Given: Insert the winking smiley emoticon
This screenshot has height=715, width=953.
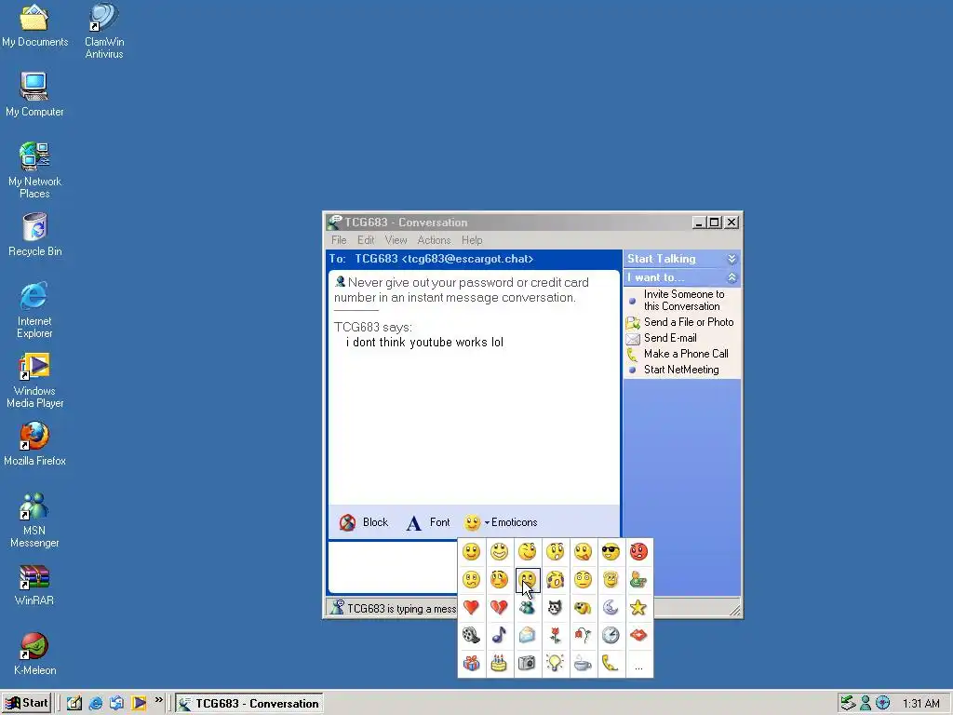Looking at the screenshot, I should click(x=528, y=552).
